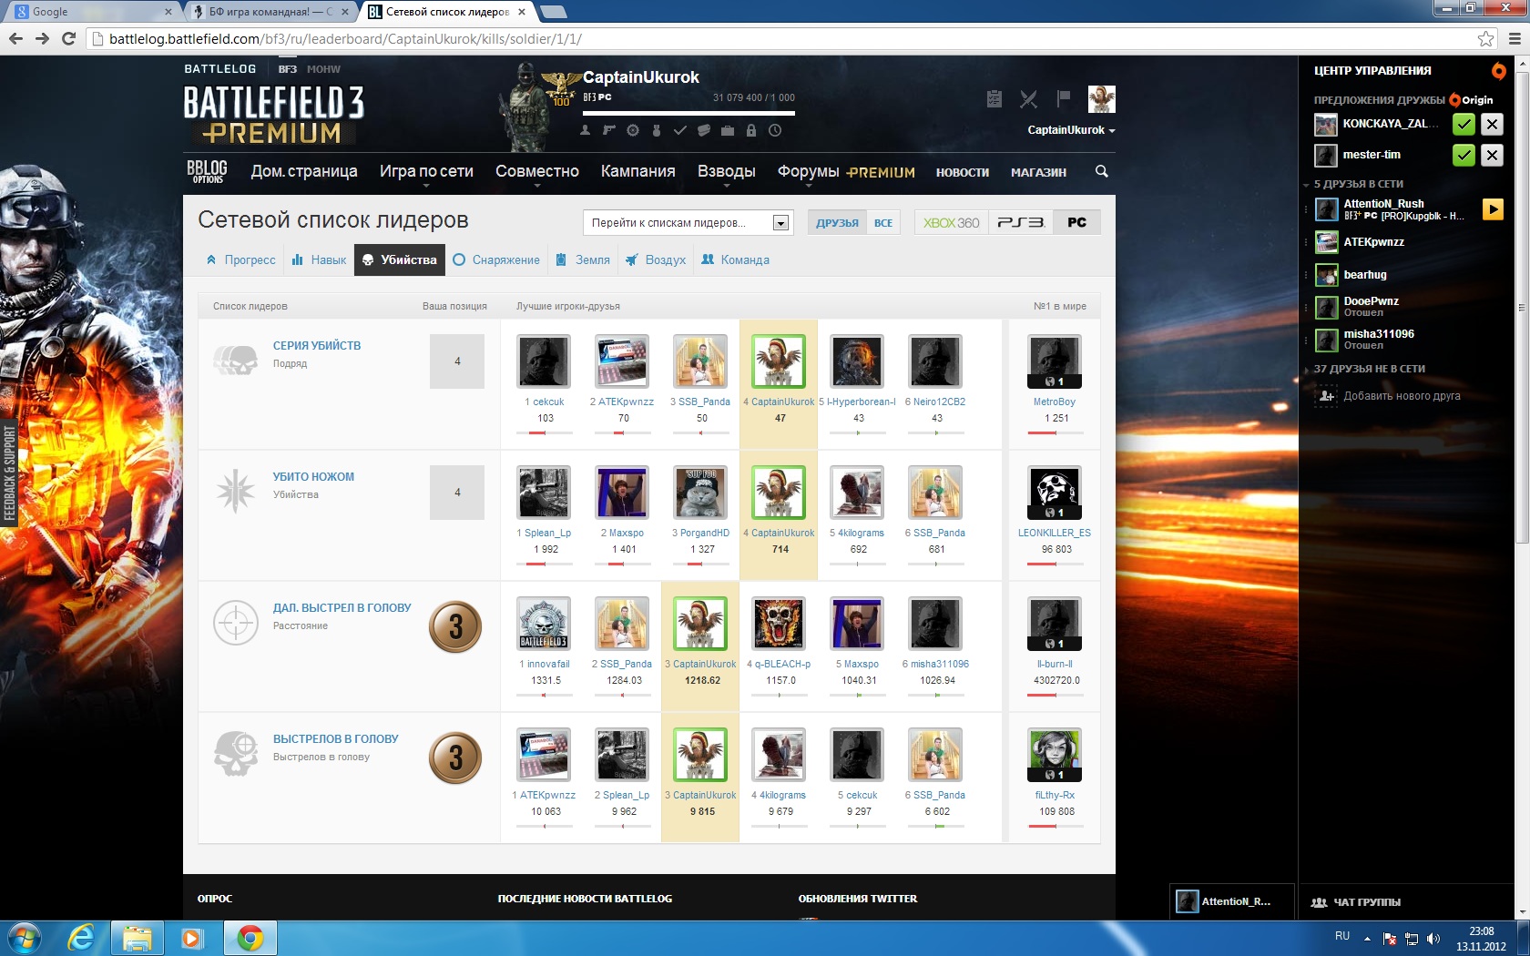Open the crossed swords icon in header
Image resolution: width=1530 pixels, height=956 pixels.
1028,99
